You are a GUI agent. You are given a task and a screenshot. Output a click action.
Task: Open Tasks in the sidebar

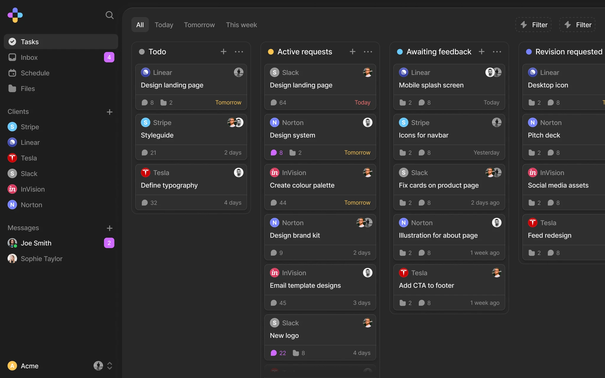(61, 42)
